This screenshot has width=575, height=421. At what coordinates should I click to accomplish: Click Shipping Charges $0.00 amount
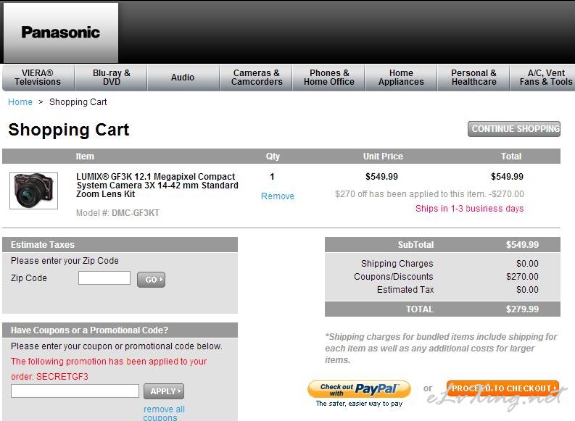click(x=527, y=264)
